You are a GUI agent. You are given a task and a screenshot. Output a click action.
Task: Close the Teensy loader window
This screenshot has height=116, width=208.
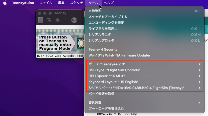(x=39, y=13)
